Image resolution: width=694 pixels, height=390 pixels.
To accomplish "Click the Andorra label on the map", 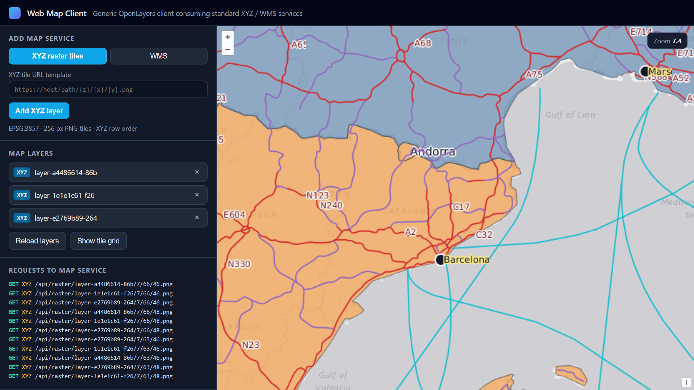I will pyautogui.click(x=433, y=152).
